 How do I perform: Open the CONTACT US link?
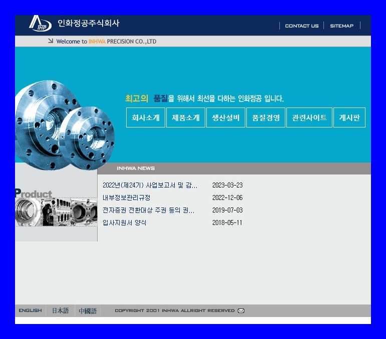301,26
